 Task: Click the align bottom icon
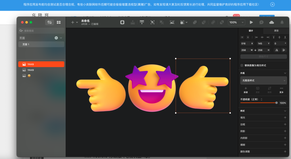coord(285,37)
